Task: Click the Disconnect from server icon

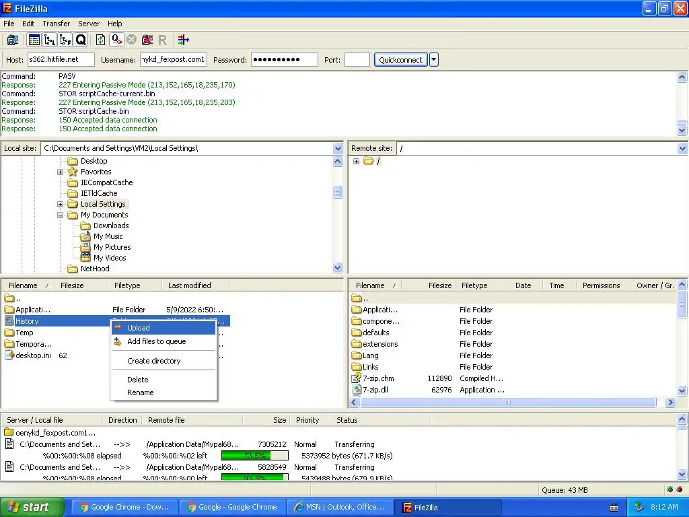Action: click(x=147, y=40)
